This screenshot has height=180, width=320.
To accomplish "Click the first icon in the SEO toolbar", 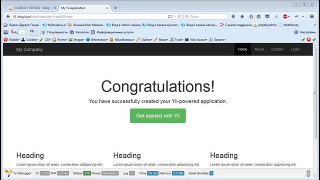I will tap(5, 32).
